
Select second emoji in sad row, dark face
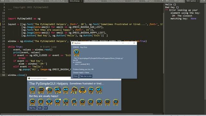pyautogui.click(x=41, y=90)
